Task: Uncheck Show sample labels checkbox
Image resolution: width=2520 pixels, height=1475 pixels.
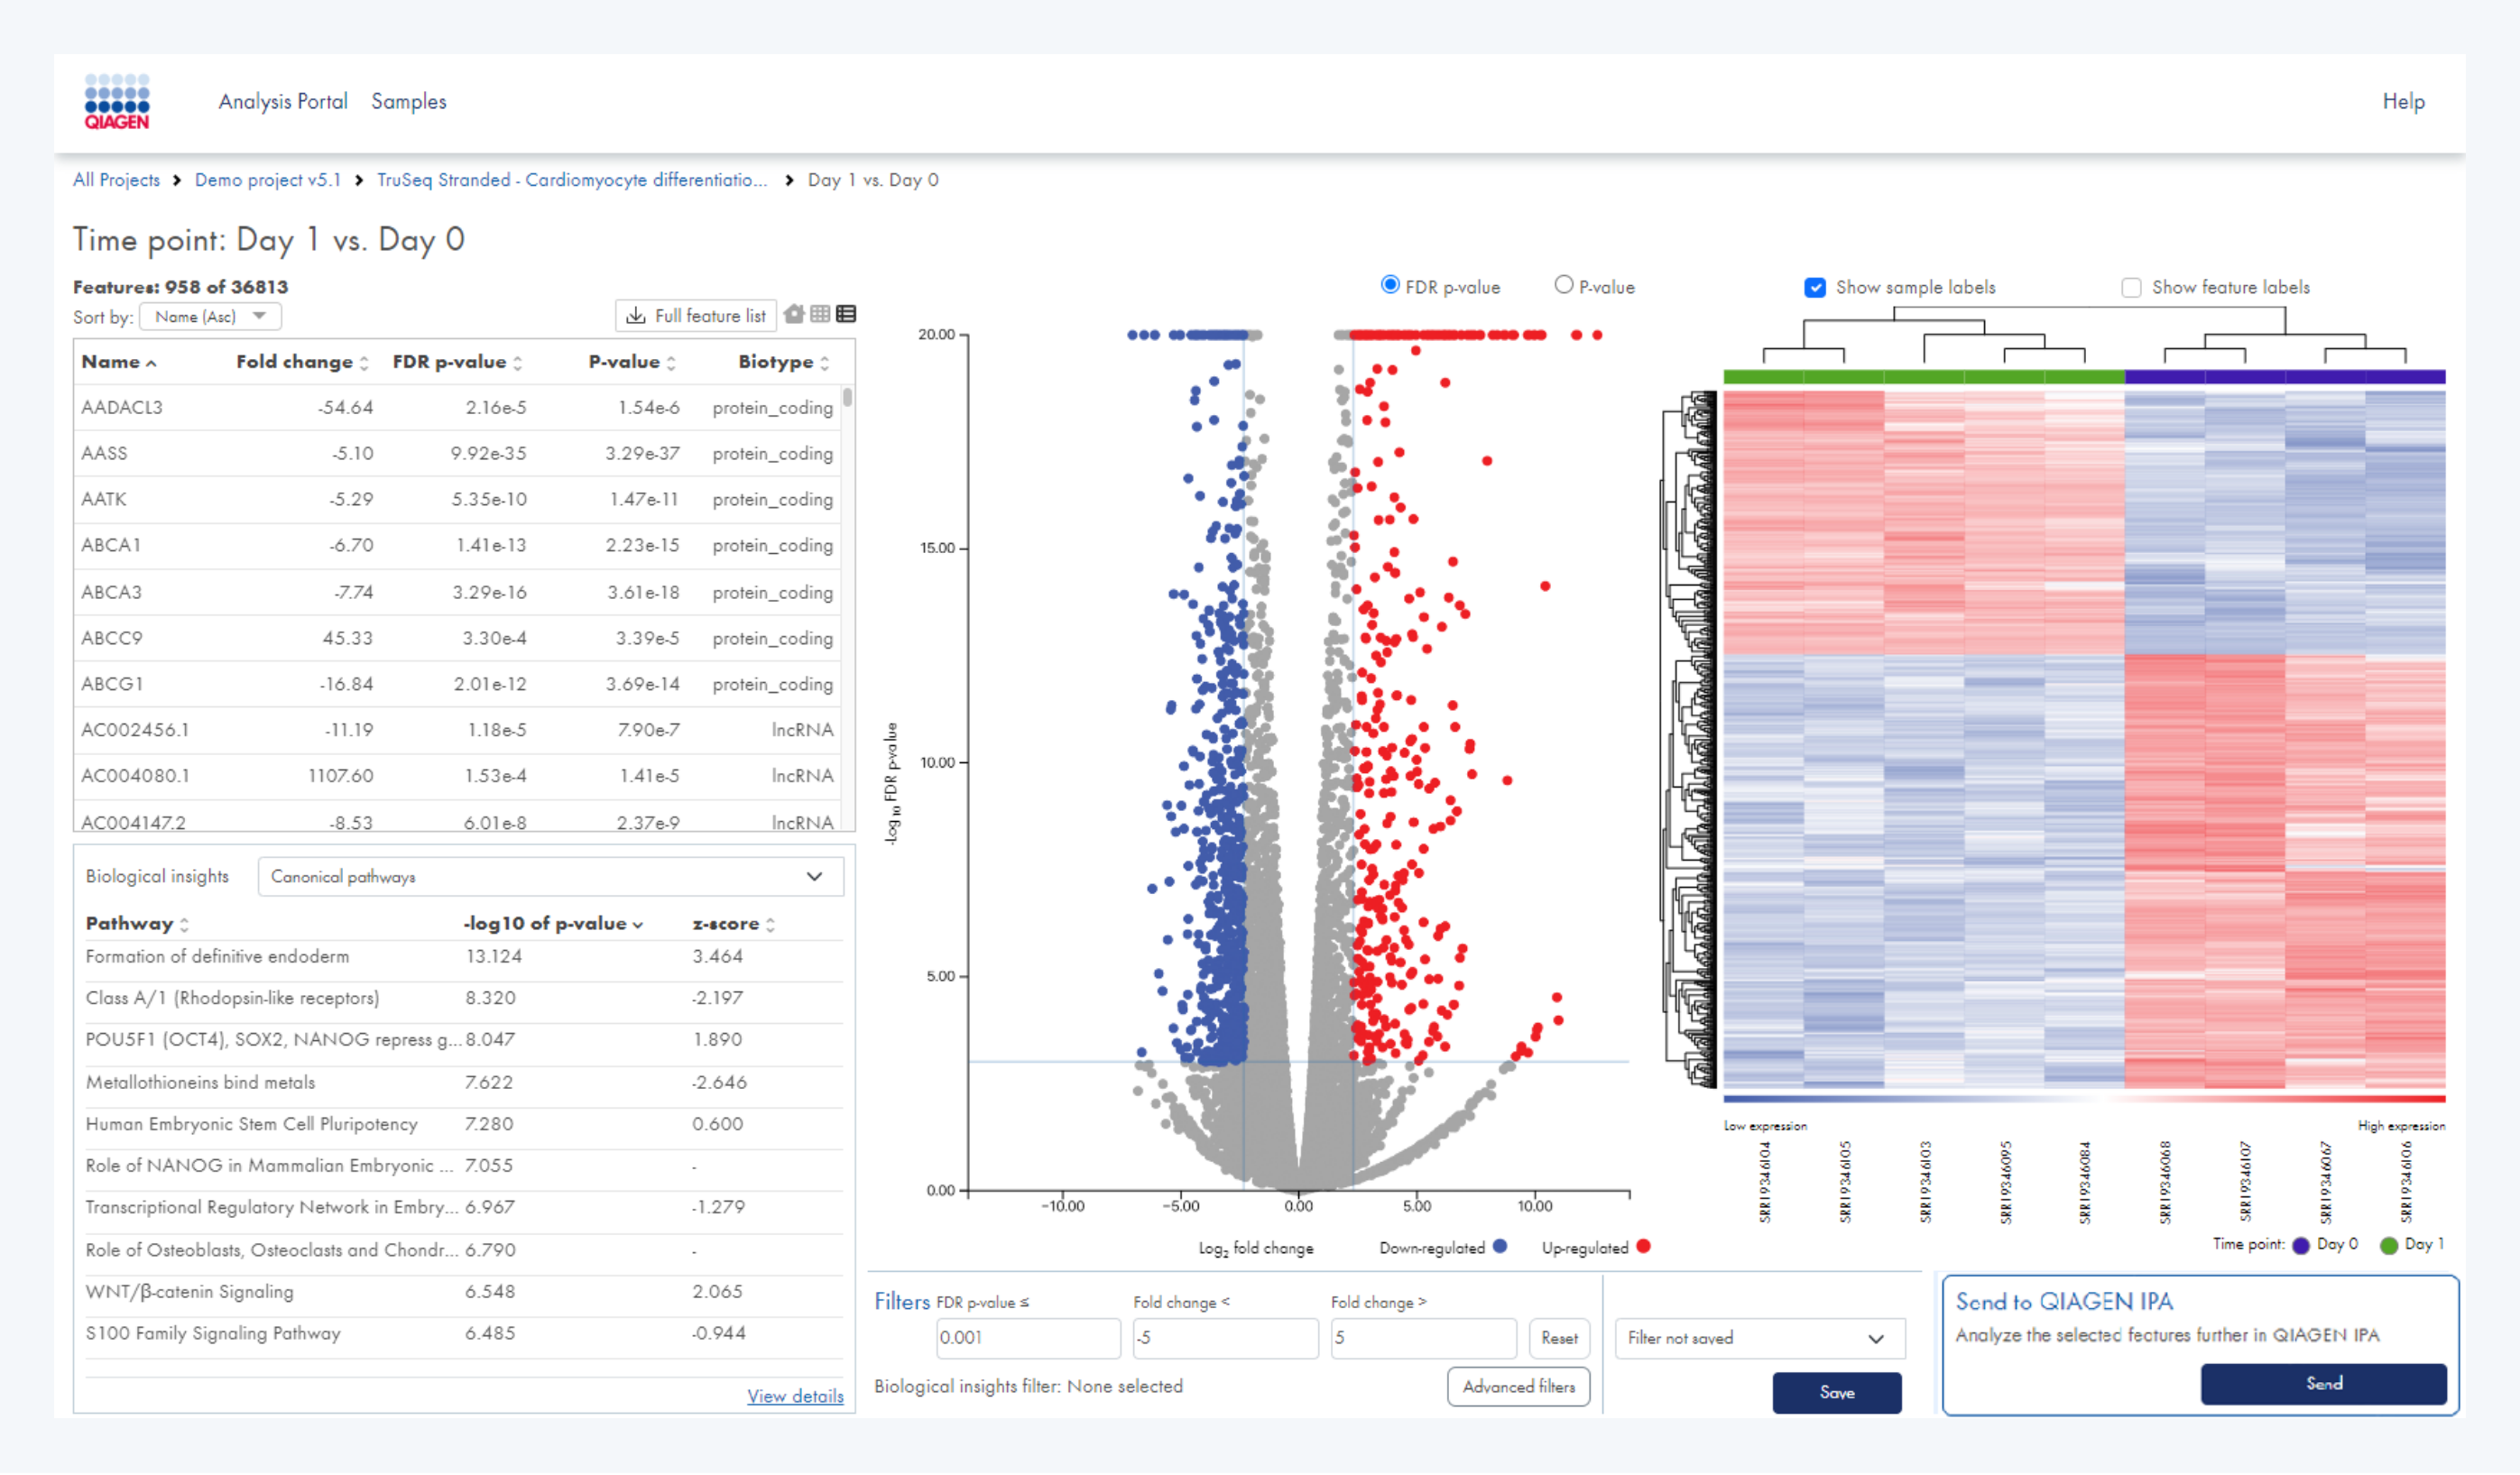Action: click(x=1815, y=288)
